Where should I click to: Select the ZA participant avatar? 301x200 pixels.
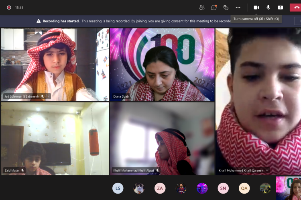coord(160,188)
